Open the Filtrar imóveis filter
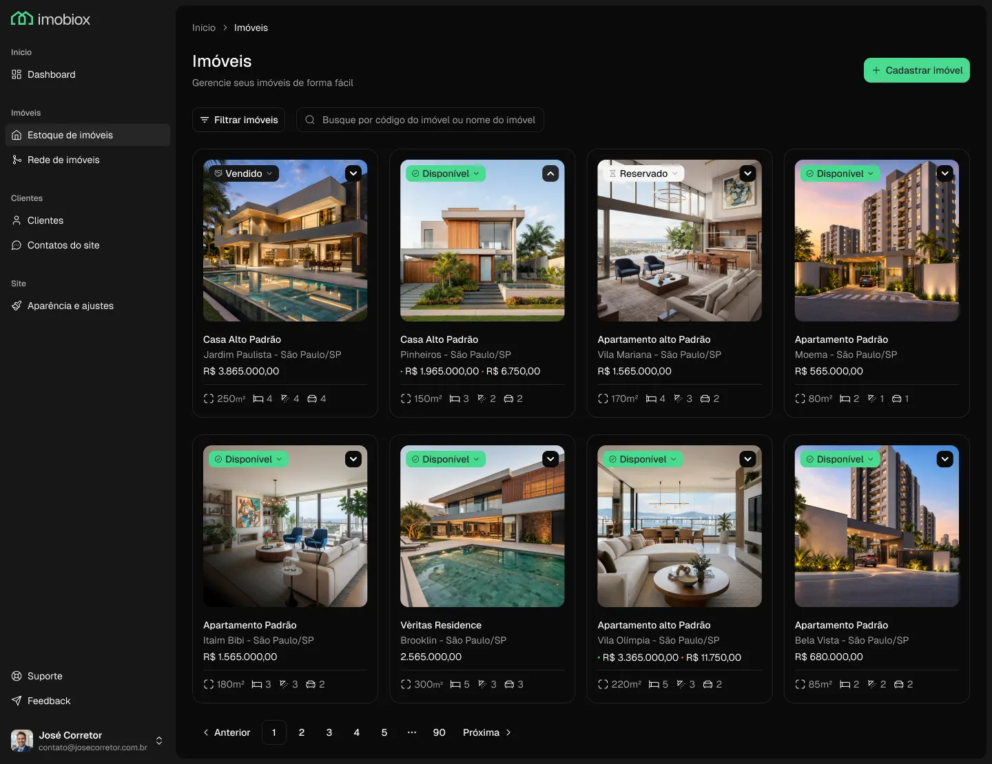 238,120
